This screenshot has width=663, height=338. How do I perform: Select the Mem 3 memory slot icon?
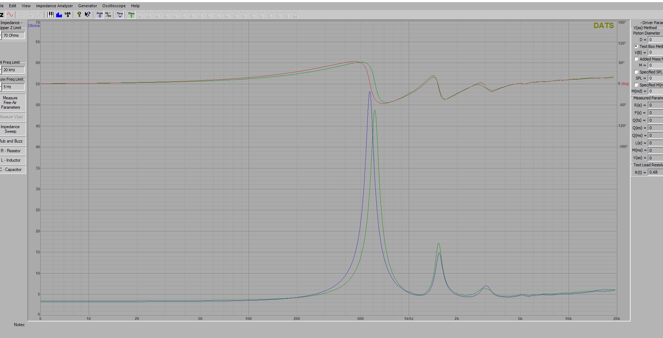coord(148,15)
